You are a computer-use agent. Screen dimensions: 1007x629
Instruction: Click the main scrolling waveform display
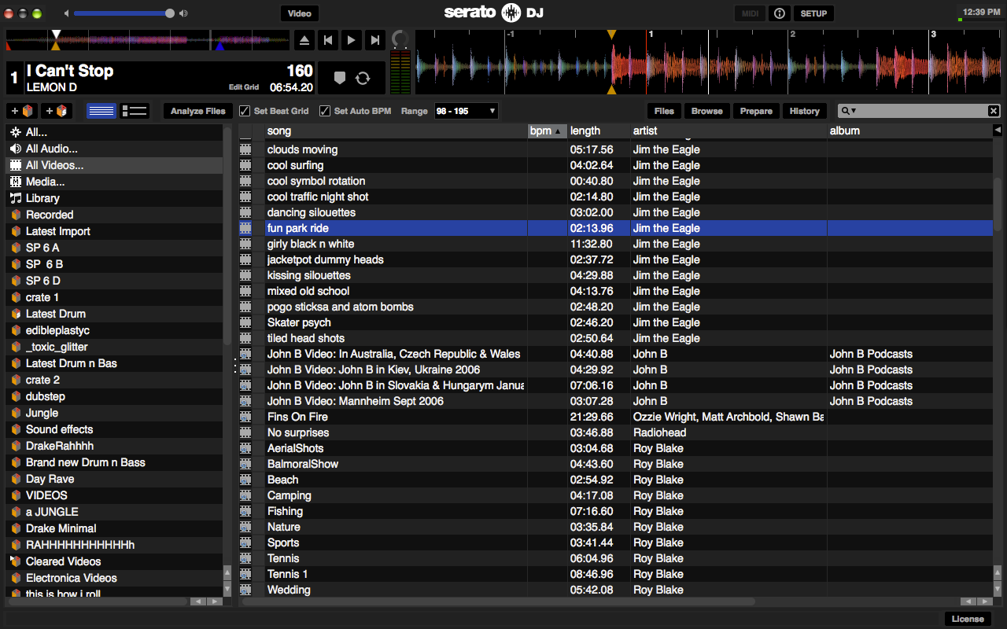click(x=710, y=62)
